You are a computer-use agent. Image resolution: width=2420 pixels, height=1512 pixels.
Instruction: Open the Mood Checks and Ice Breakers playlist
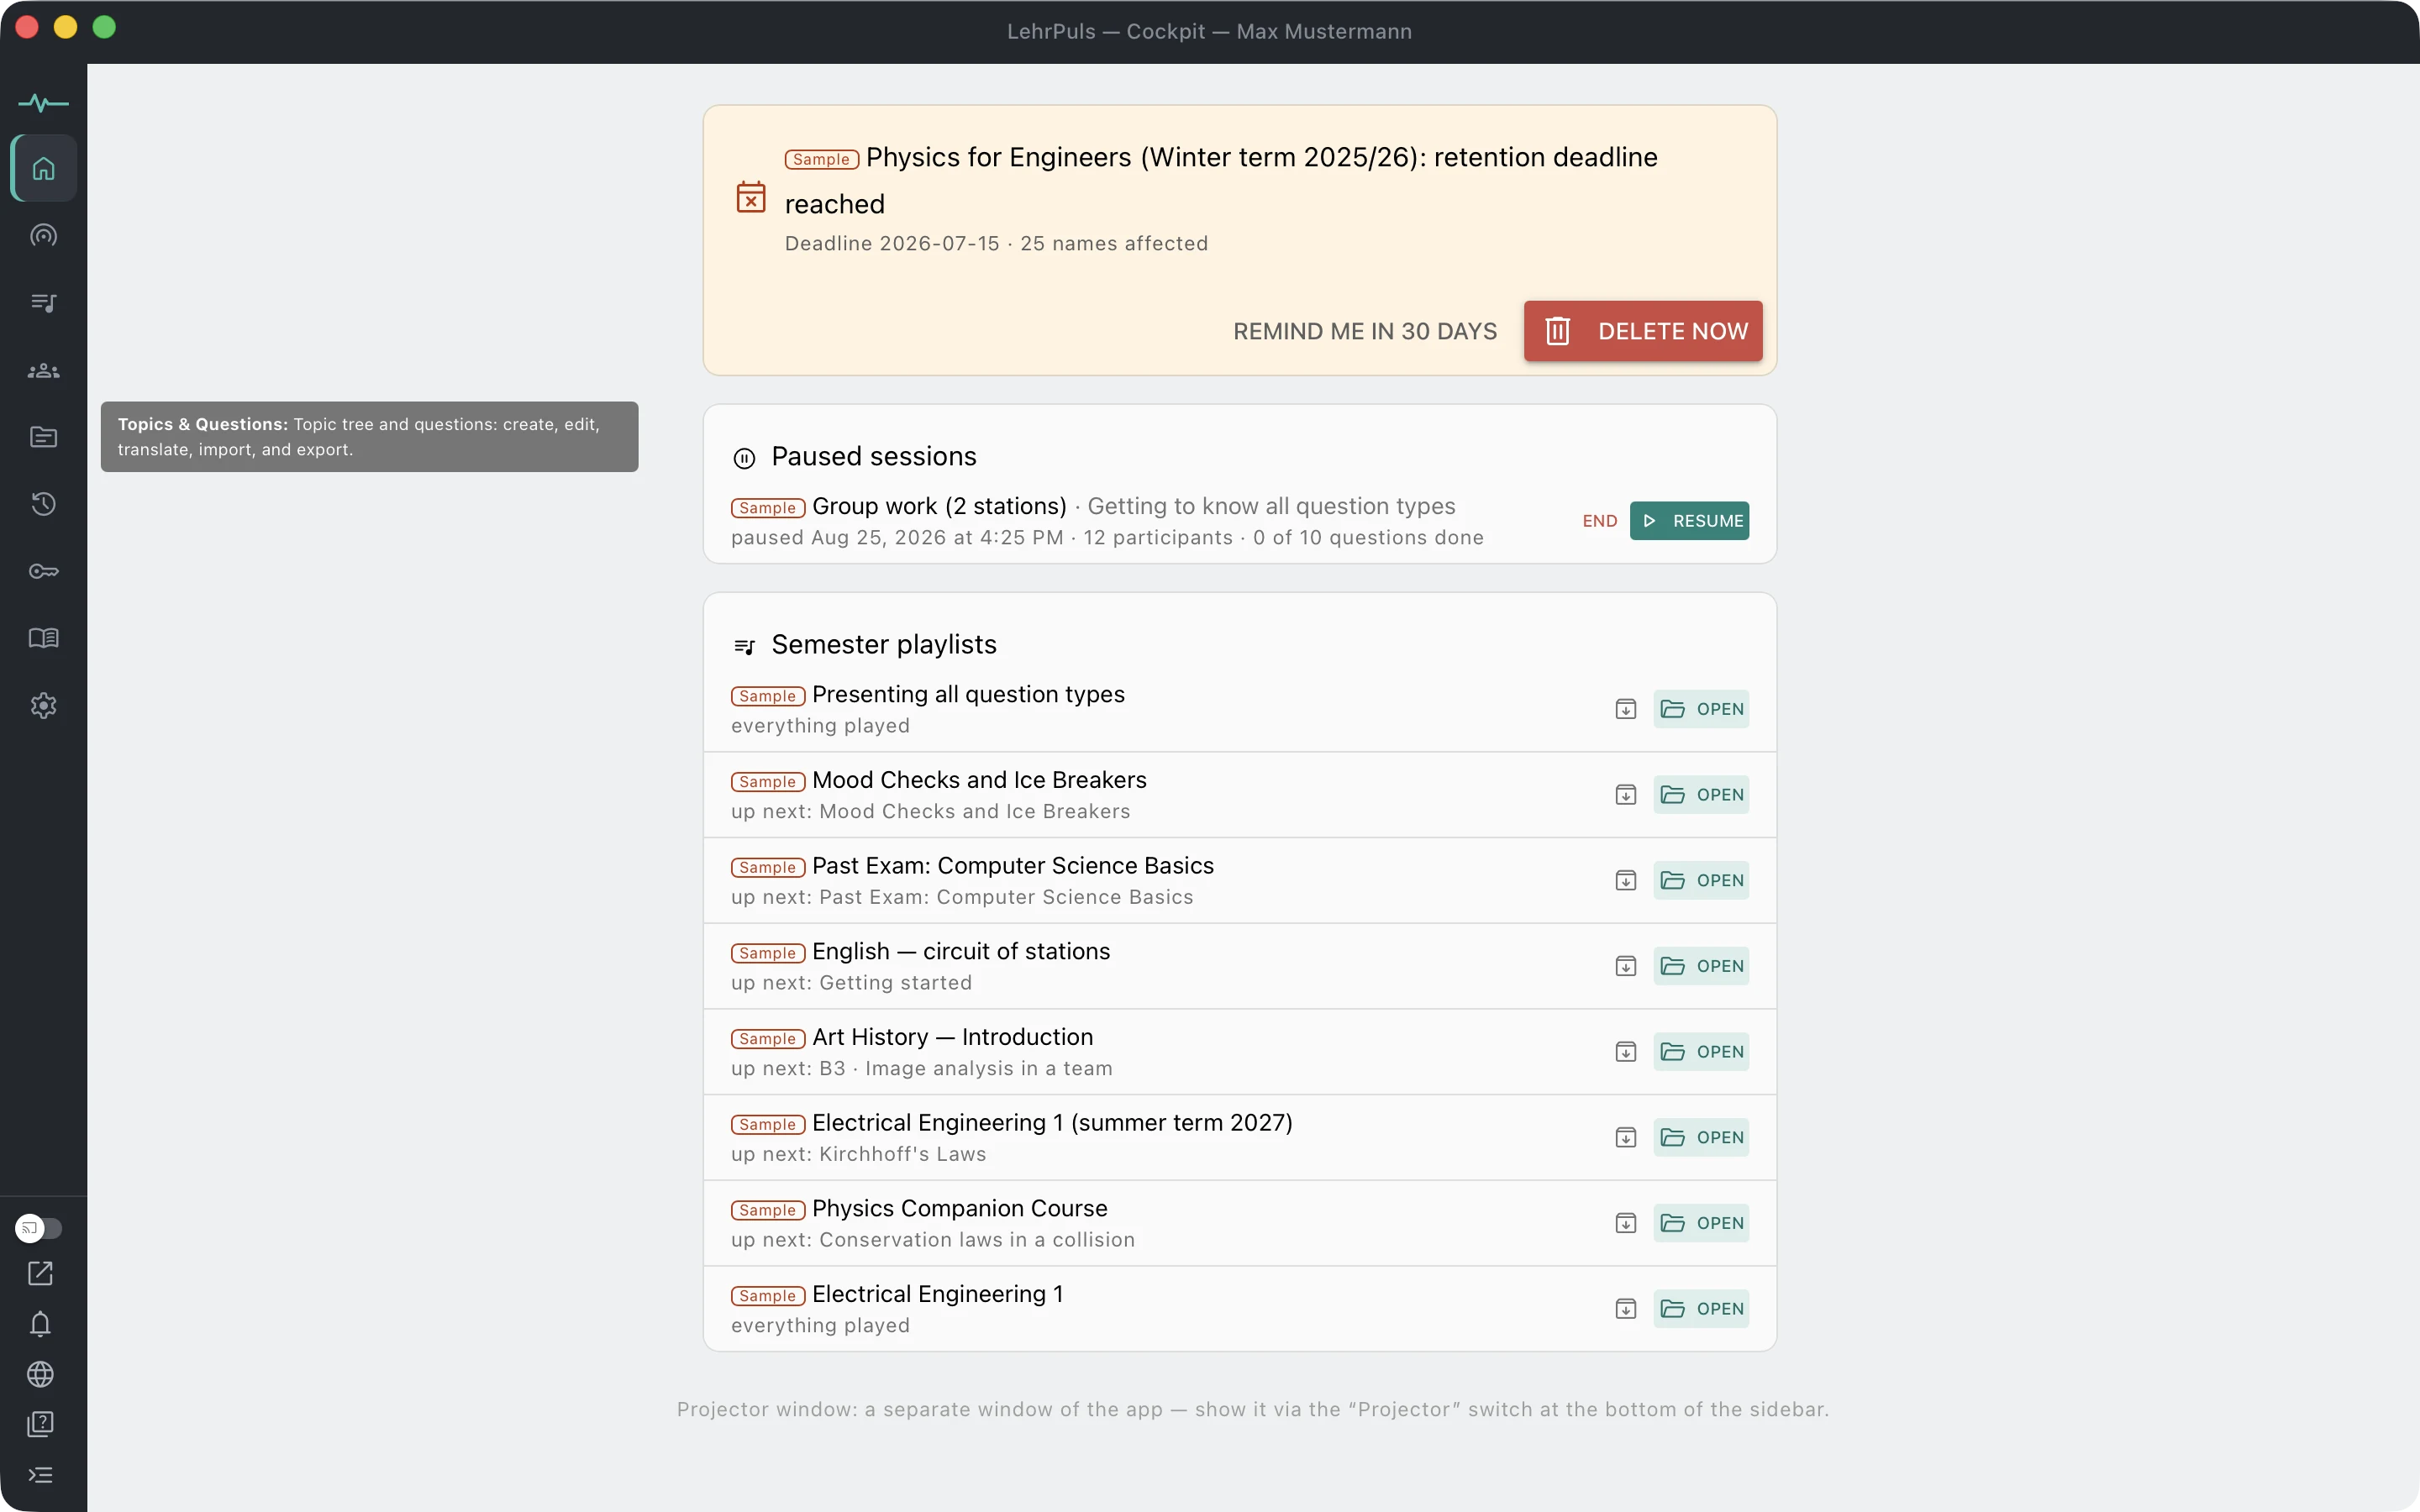(x=1700, y=795)
